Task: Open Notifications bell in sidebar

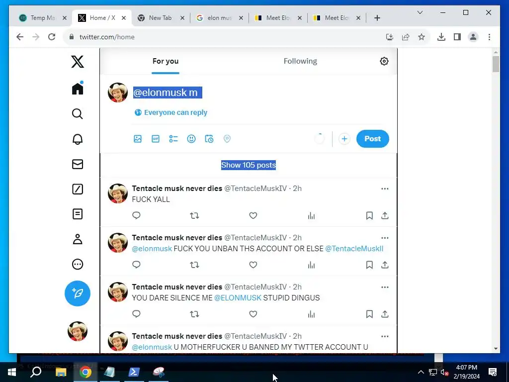Action: [77, 139]
